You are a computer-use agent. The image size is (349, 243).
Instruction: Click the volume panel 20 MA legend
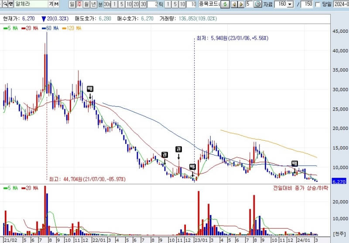(x=30, y=188)
